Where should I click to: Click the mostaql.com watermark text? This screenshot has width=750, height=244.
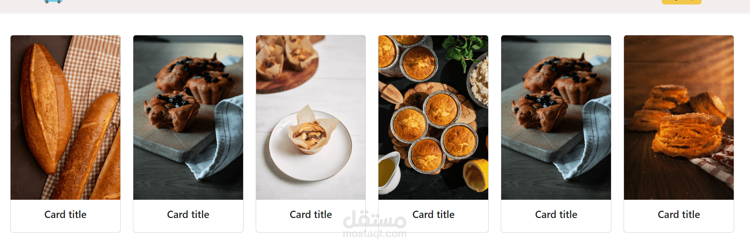pos(374,234)
